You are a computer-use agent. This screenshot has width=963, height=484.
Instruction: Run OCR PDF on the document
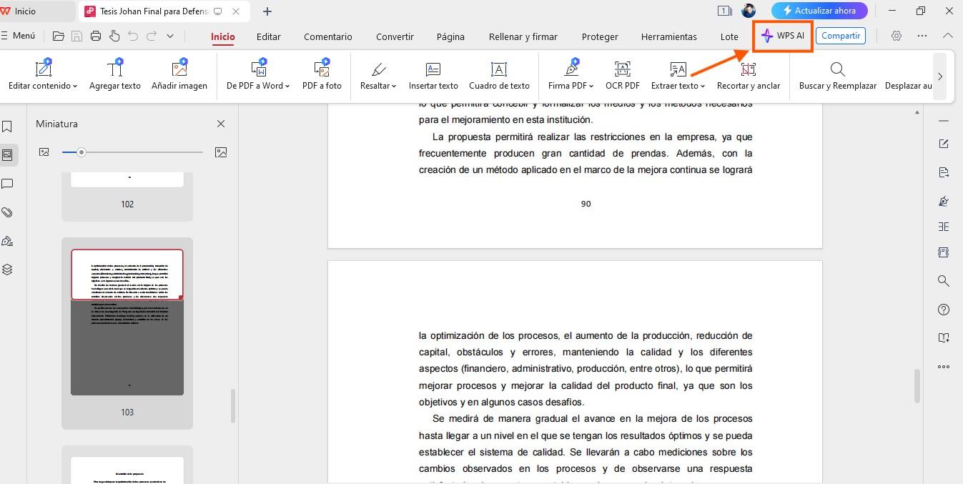click(621, 75)
